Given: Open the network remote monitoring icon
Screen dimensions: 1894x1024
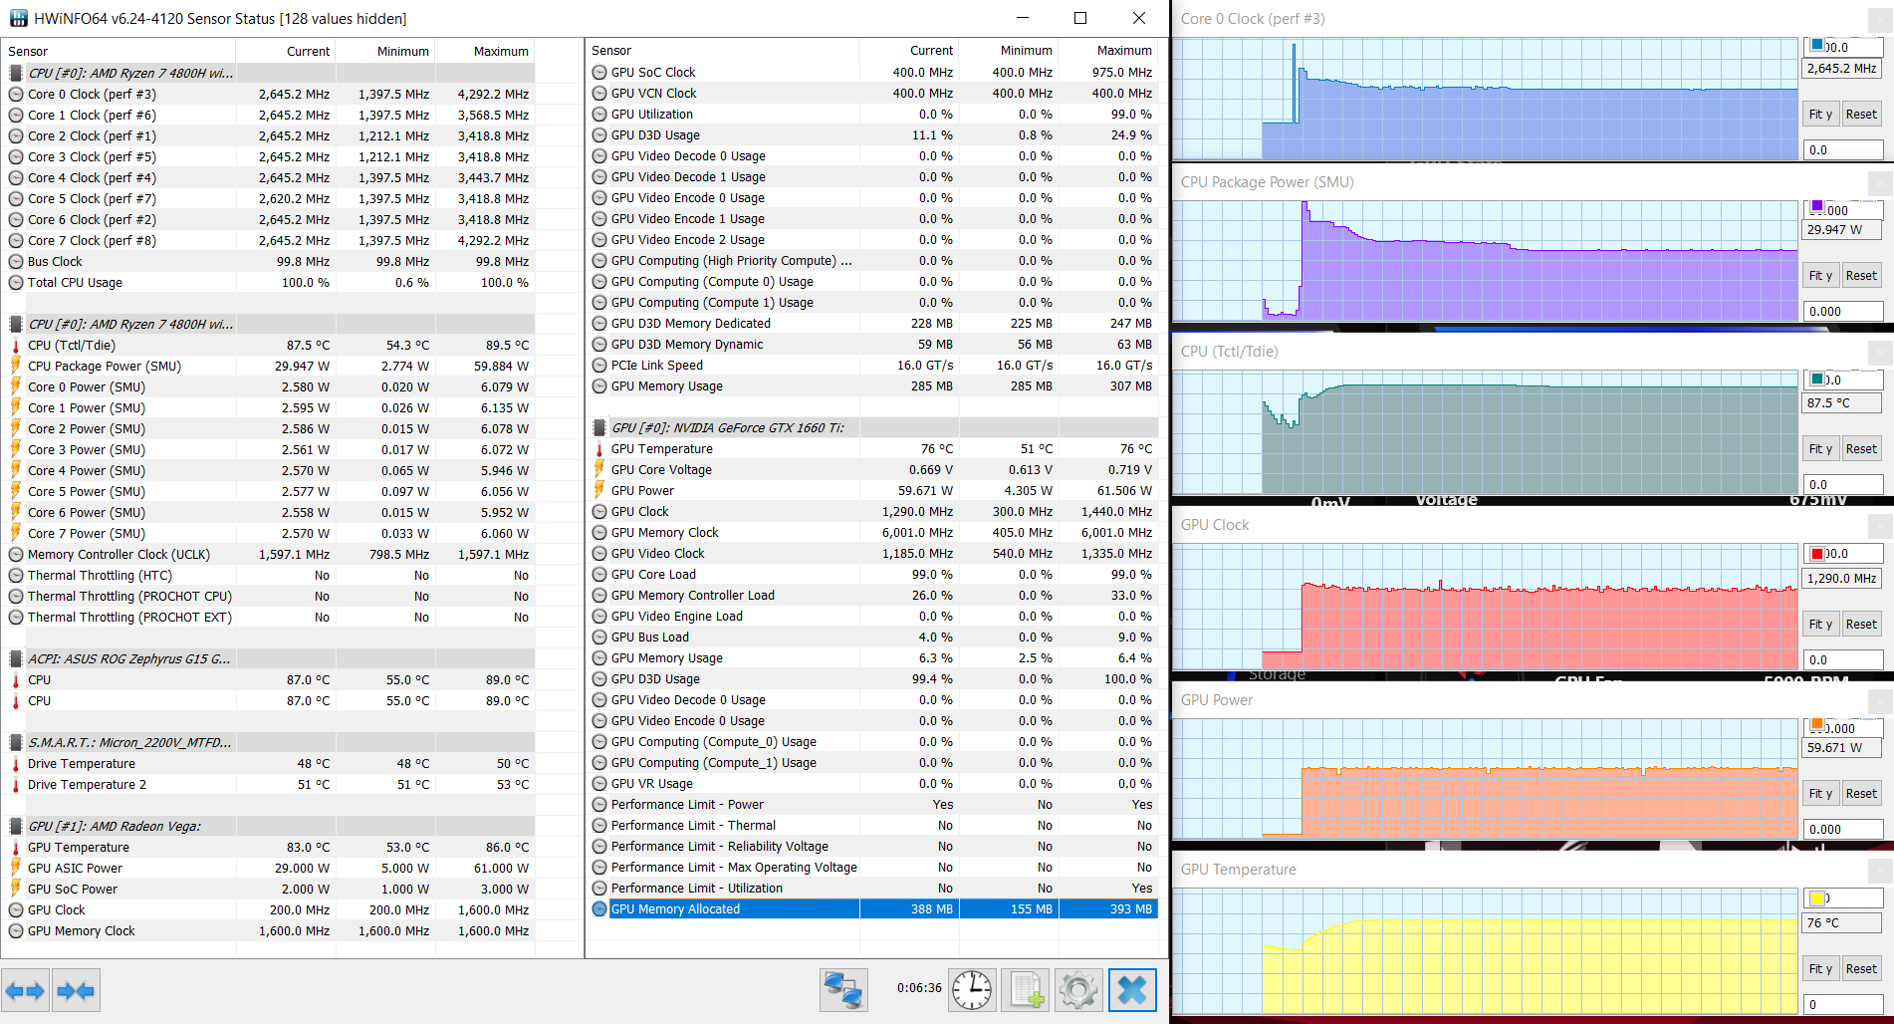Looking at the screenshot, I should pos(843,989).
